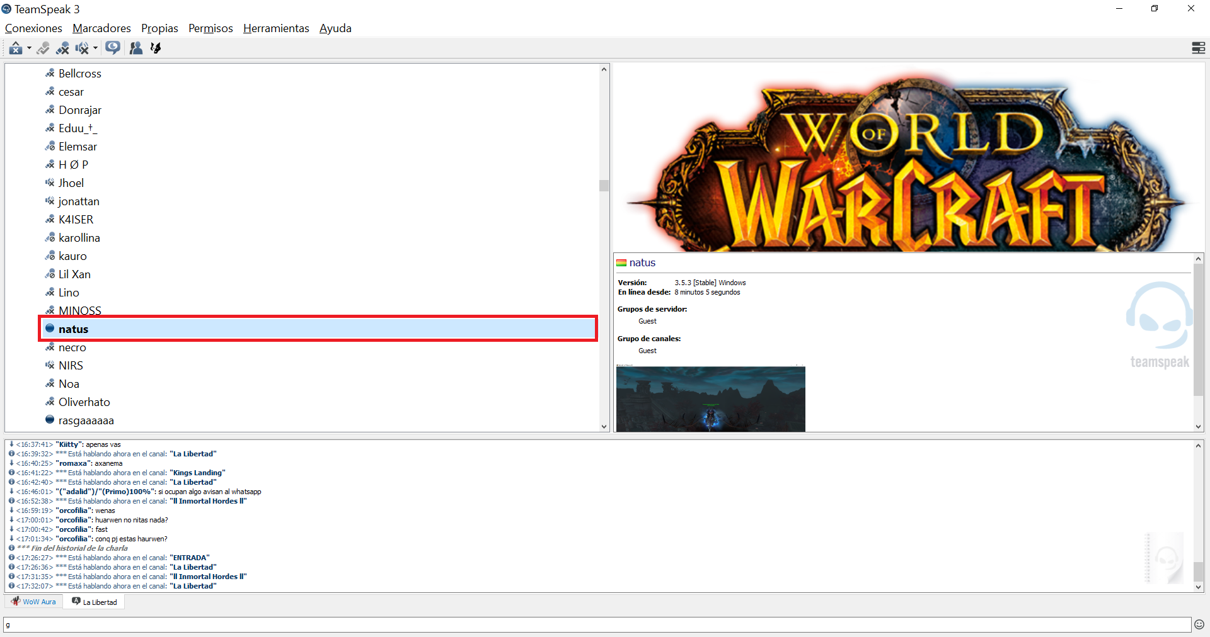This screenshot has width=1210, height=637.
Task: Click Oliverhato's muted microphone icon
Action: tap(50, 402)
